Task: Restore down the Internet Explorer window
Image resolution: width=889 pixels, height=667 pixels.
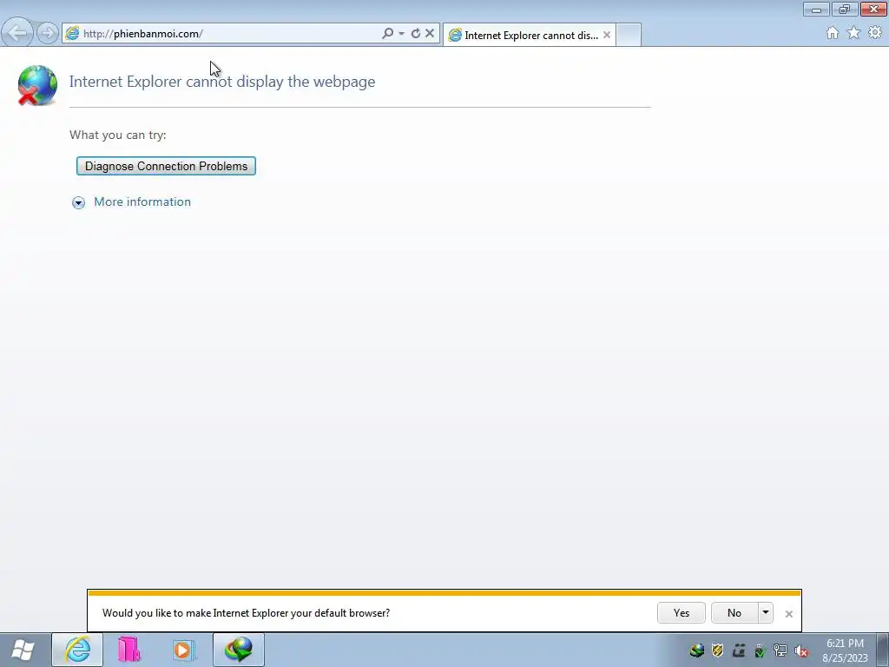Action: (x=845, y=9)
